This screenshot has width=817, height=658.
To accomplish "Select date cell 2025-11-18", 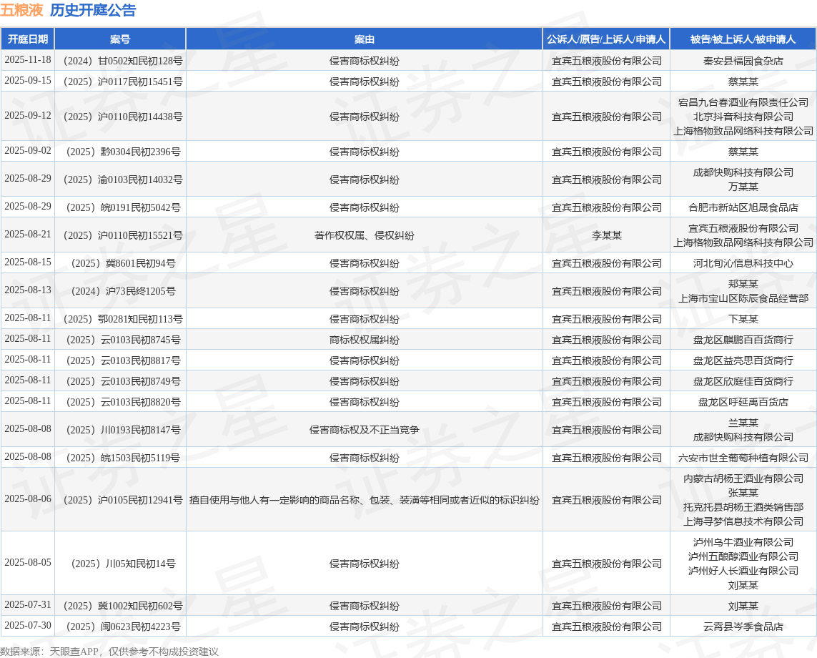I will coord(28,60).
